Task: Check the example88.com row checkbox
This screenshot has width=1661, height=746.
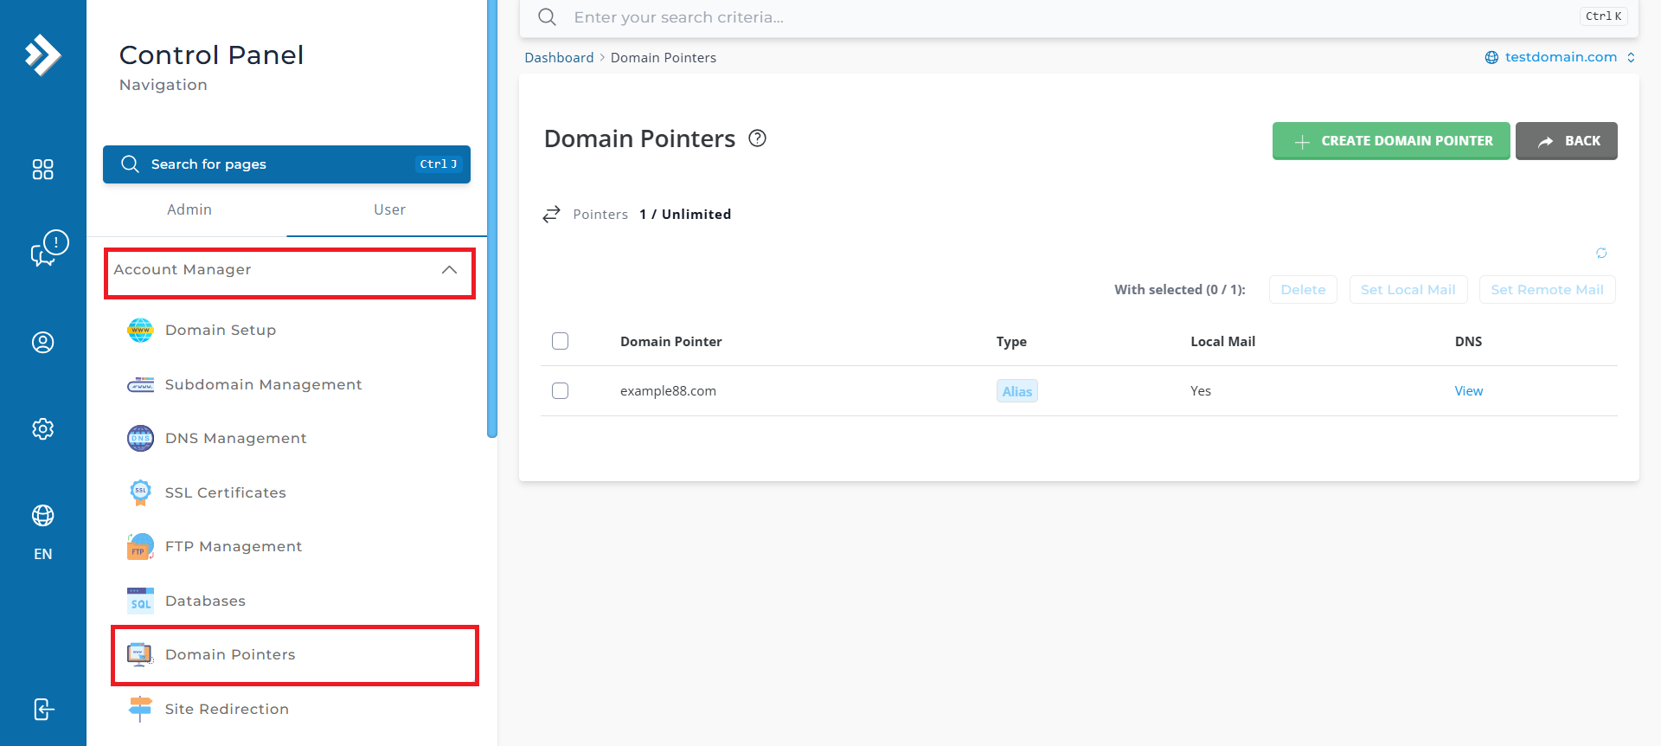Action: pyautogui.click(x=561, y=391)
